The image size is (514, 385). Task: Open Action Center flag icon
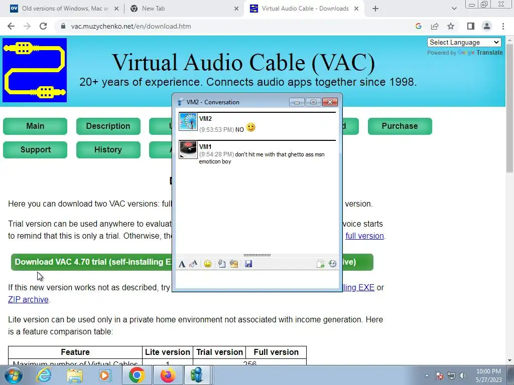pyautogui.click(x=439, y=375)
